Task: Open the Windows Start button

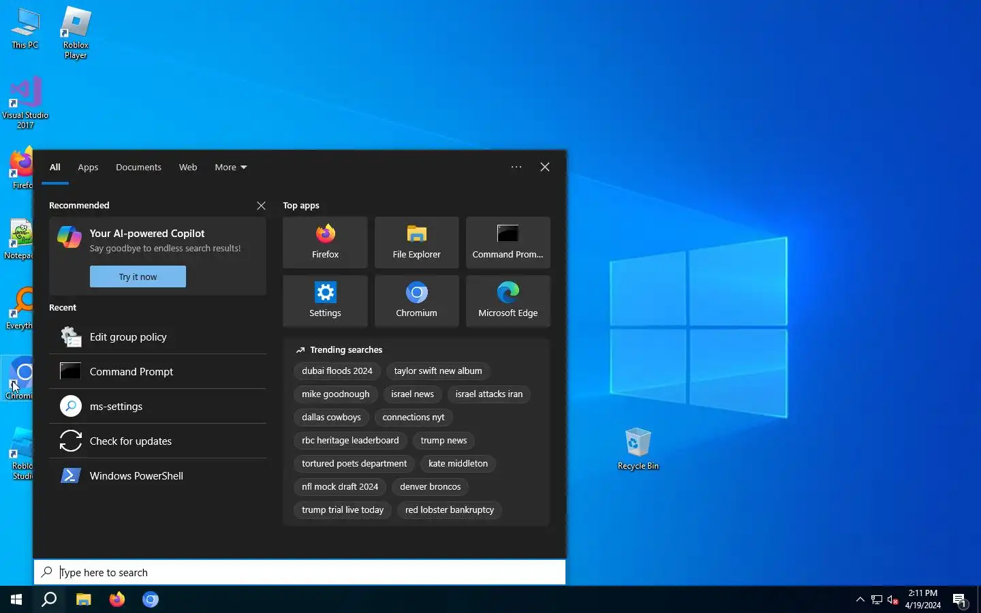Action: (x=16, y=599)
